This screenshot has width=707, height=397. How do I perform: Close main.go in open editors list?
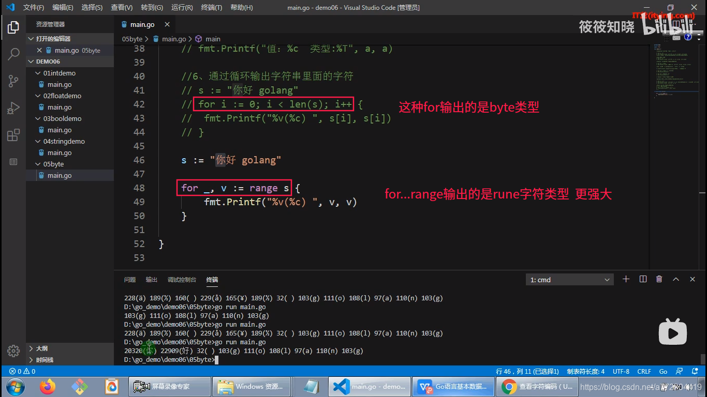(x=39, y=50)
